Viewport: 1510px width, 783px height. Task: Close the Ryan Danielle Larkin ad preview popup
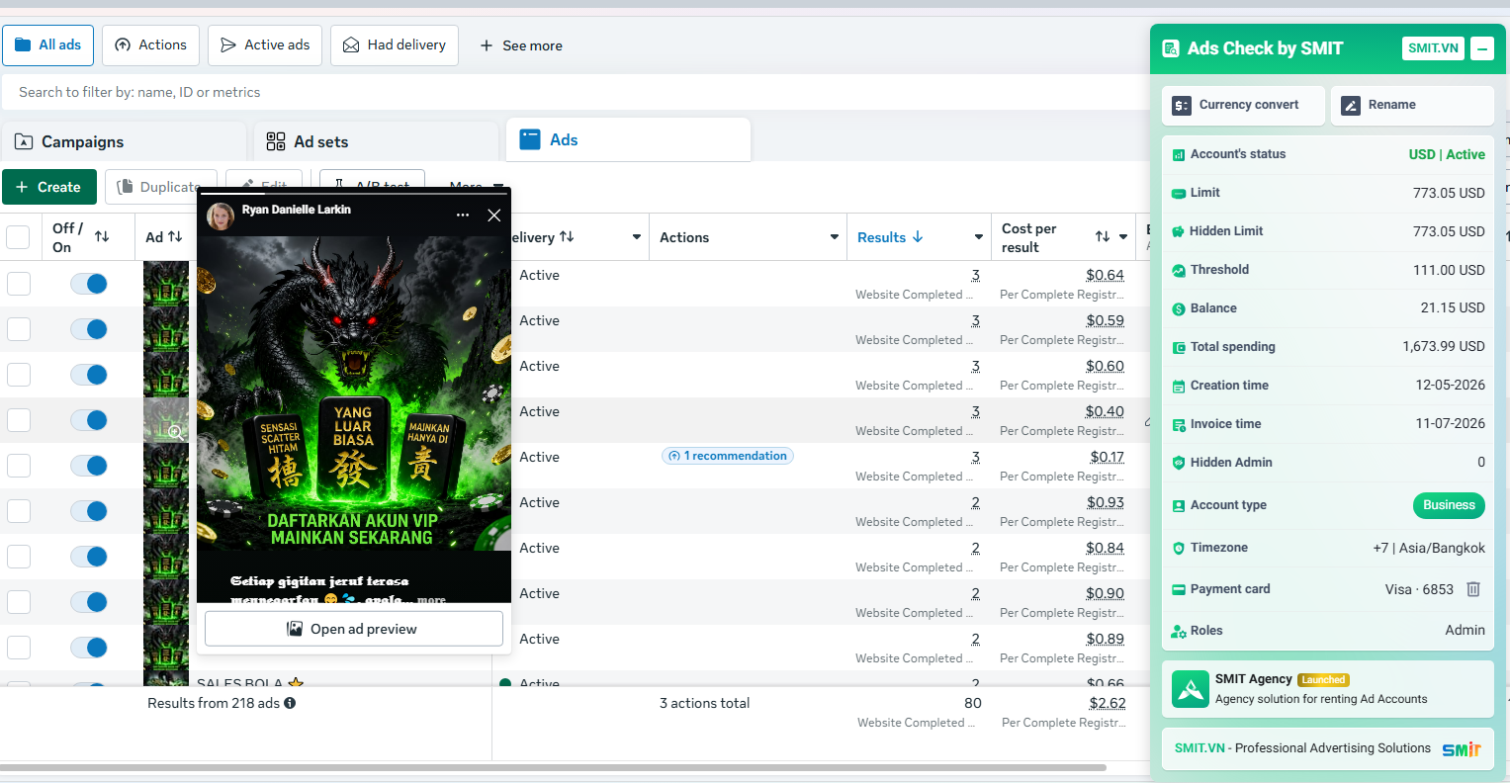[494, 216]
